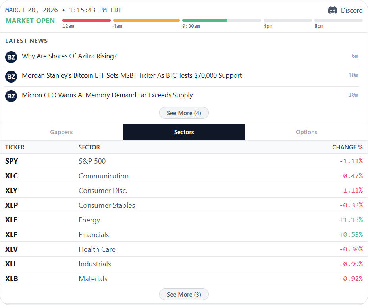Click the -0.30% Health Care change value
Viewport: 368px width, 305px height.
click(351, 249)
